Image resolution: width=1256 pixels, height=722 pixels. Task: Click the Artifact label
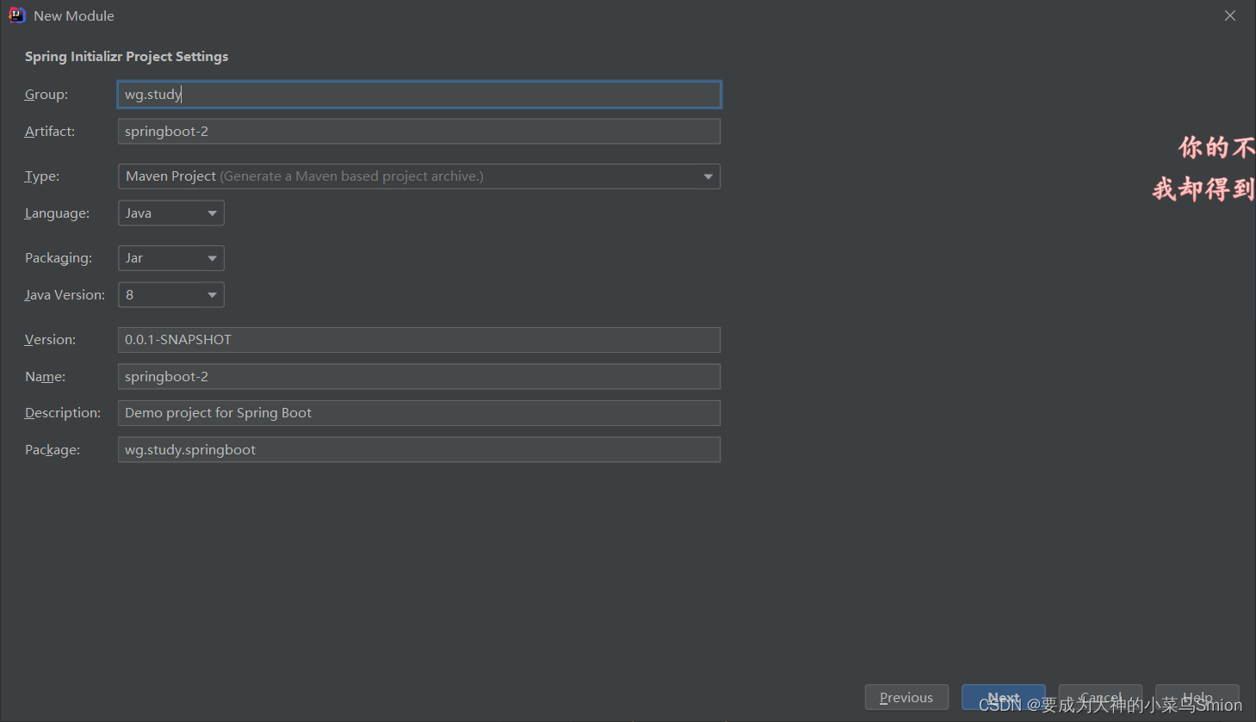[50, 132]
